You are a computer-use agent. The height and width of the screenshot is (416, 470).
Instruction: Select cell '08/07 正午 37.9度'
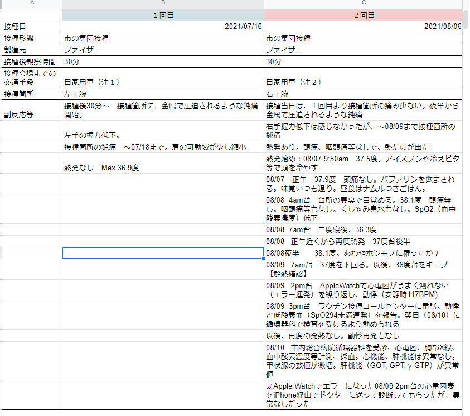pos(364,184)
